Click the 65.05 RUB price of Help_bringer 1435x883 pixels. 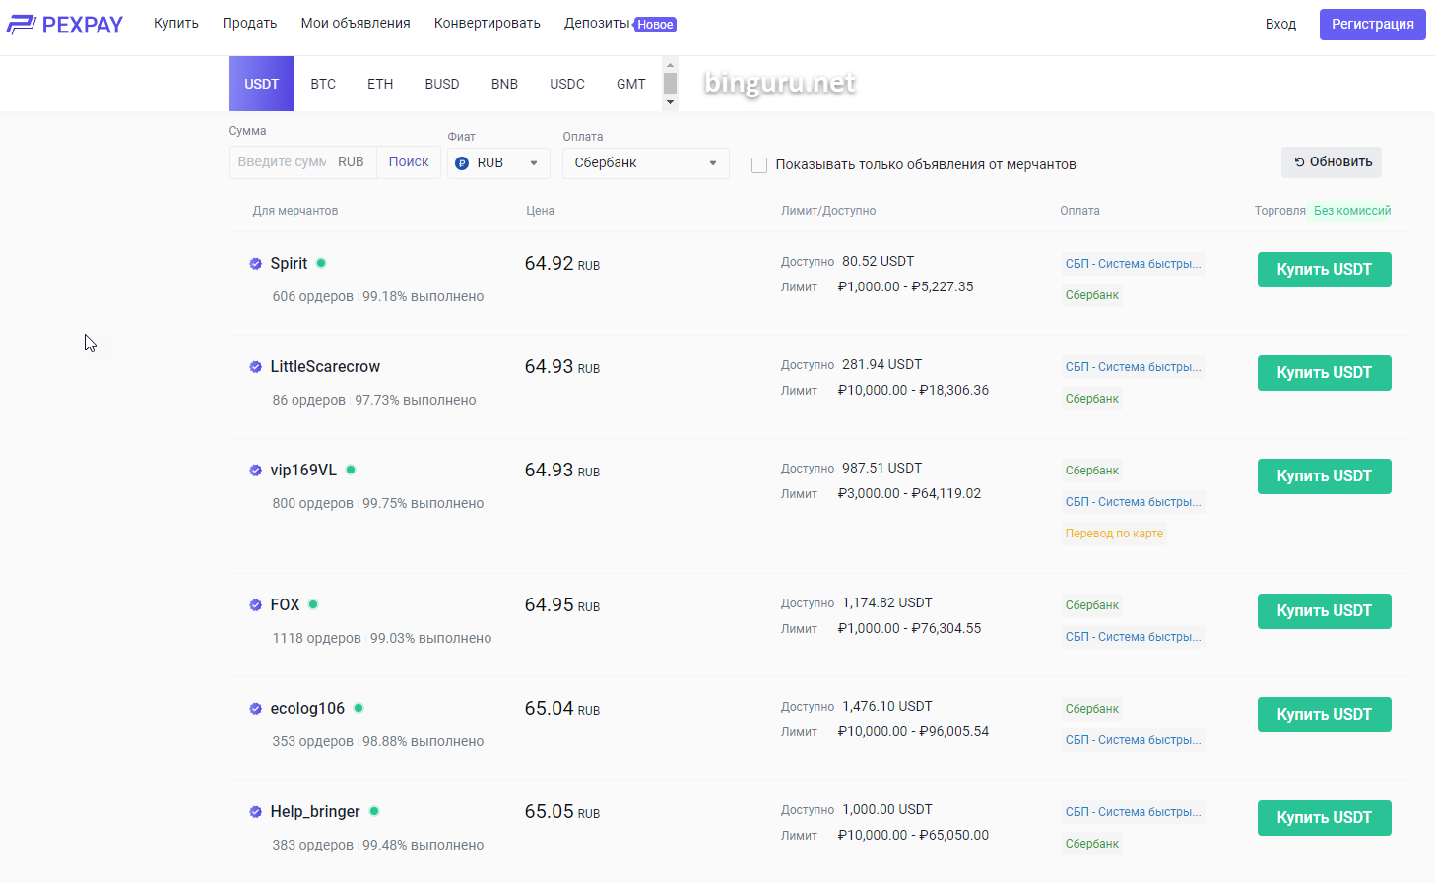pyautogui.click(x=561, y=812)
